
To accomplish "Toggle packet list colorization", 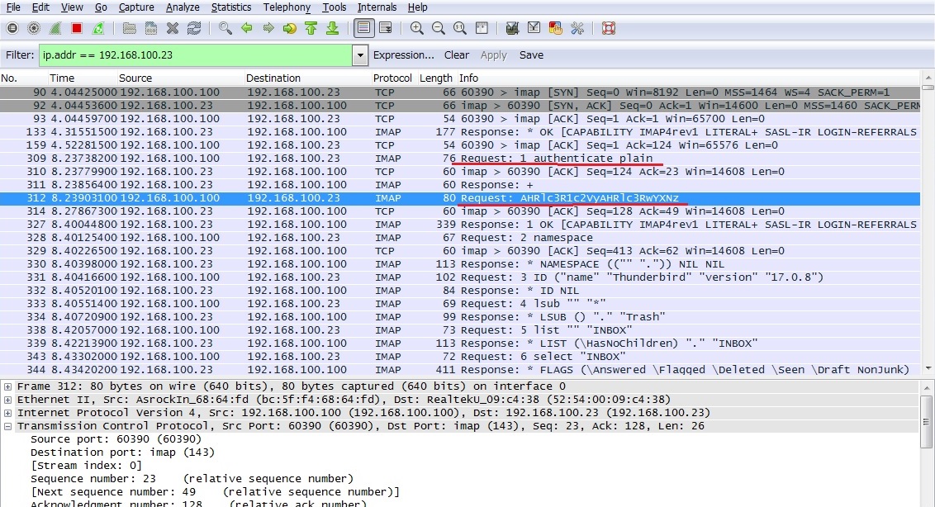I will tap(363, 28).
